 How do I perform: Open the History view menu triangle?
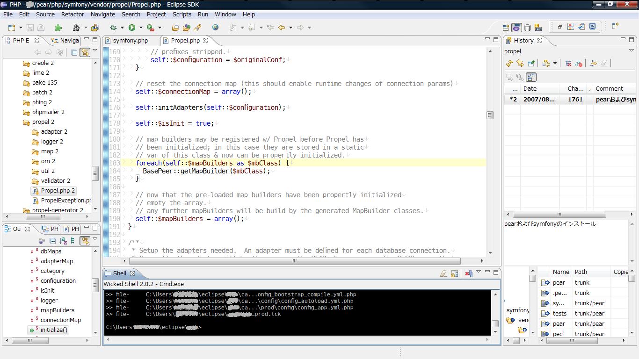point(631,51)
